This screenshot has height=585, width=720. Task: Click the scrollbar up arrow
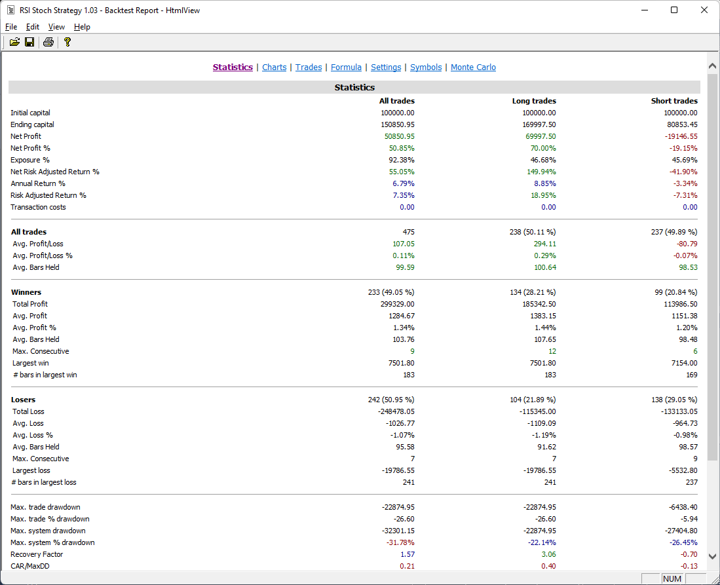[712, 66]
